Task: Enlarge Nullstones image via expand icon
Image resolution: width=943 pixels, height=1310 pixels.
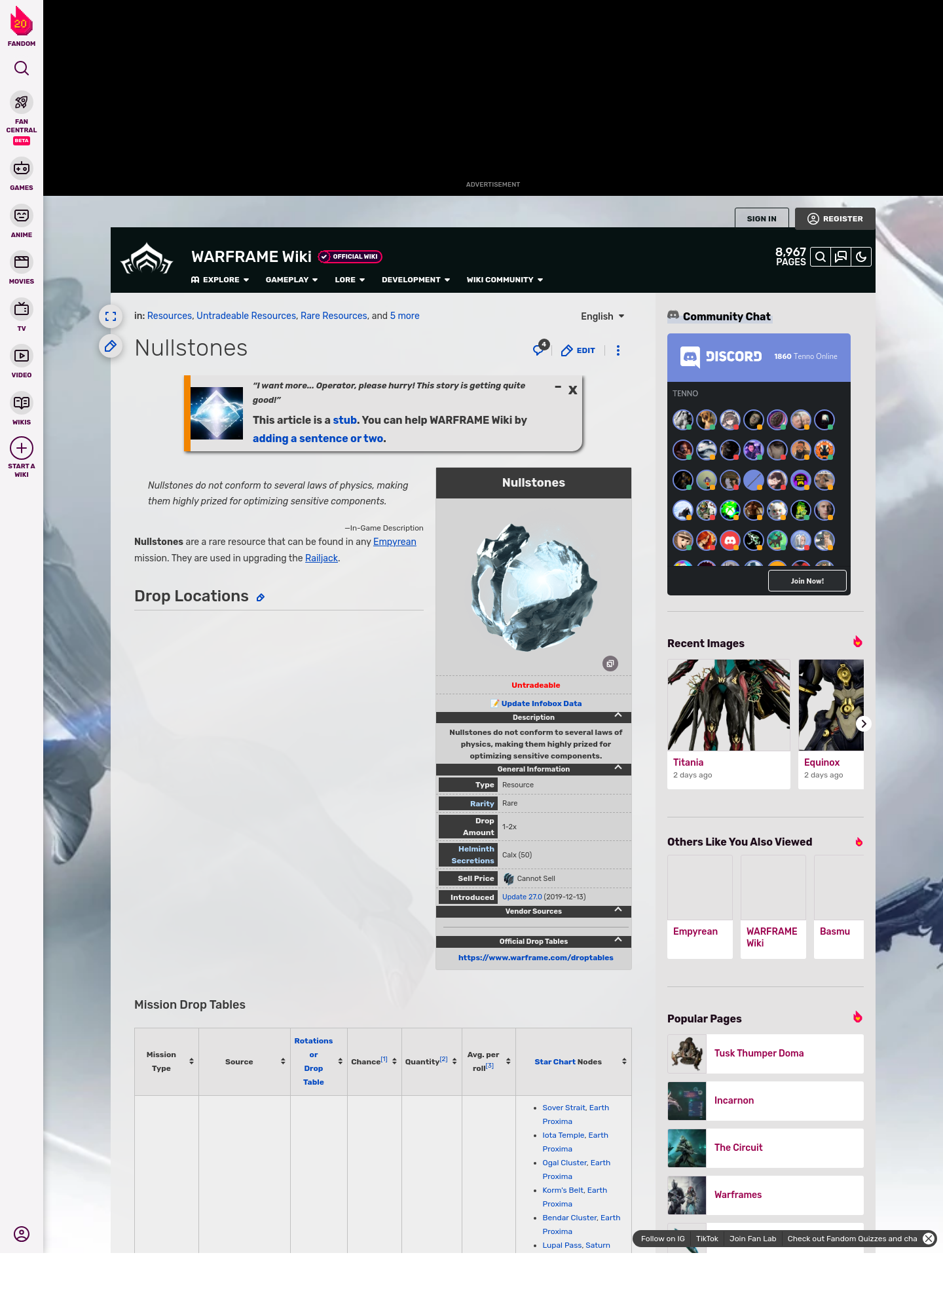Action: (x=610, y=664)
